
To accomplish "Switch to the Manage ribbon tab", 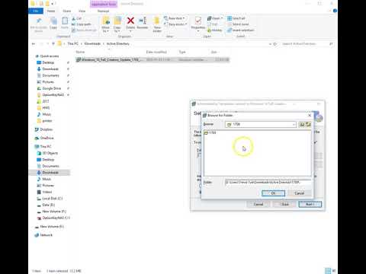I will tap(103, 11).
